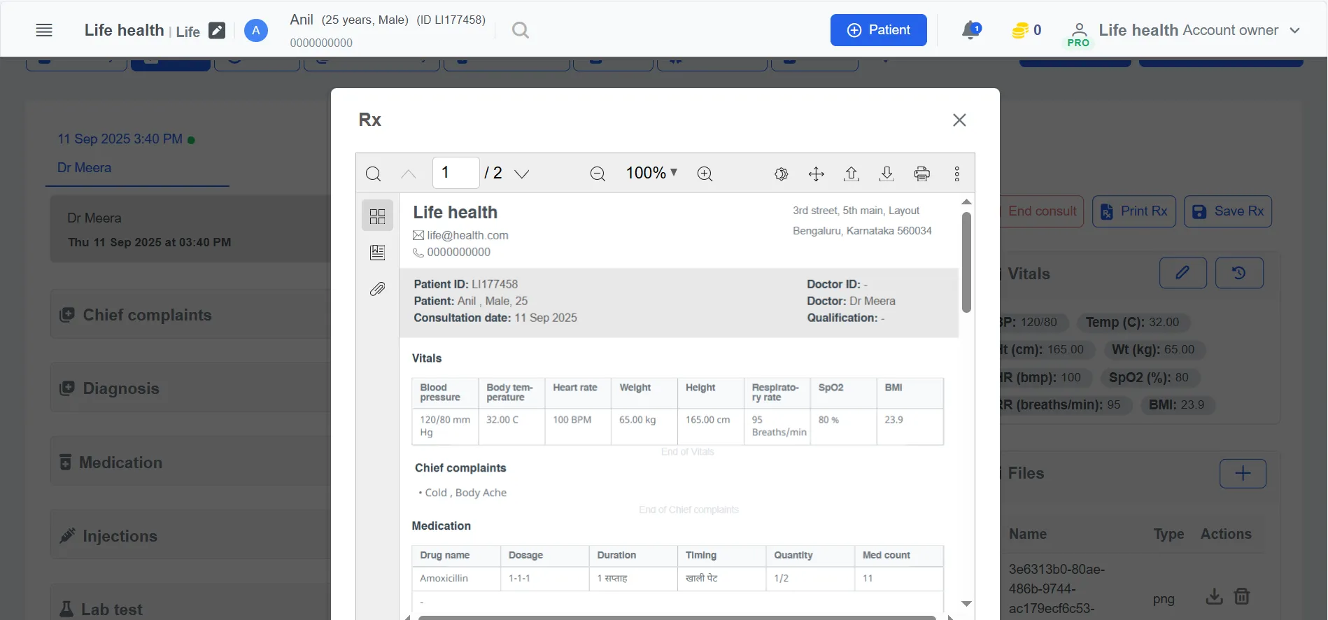The height and width of the screenshot is (620, 1328).
Task: Expand the account owner dropdown
Action: [x=1294, y=30]
